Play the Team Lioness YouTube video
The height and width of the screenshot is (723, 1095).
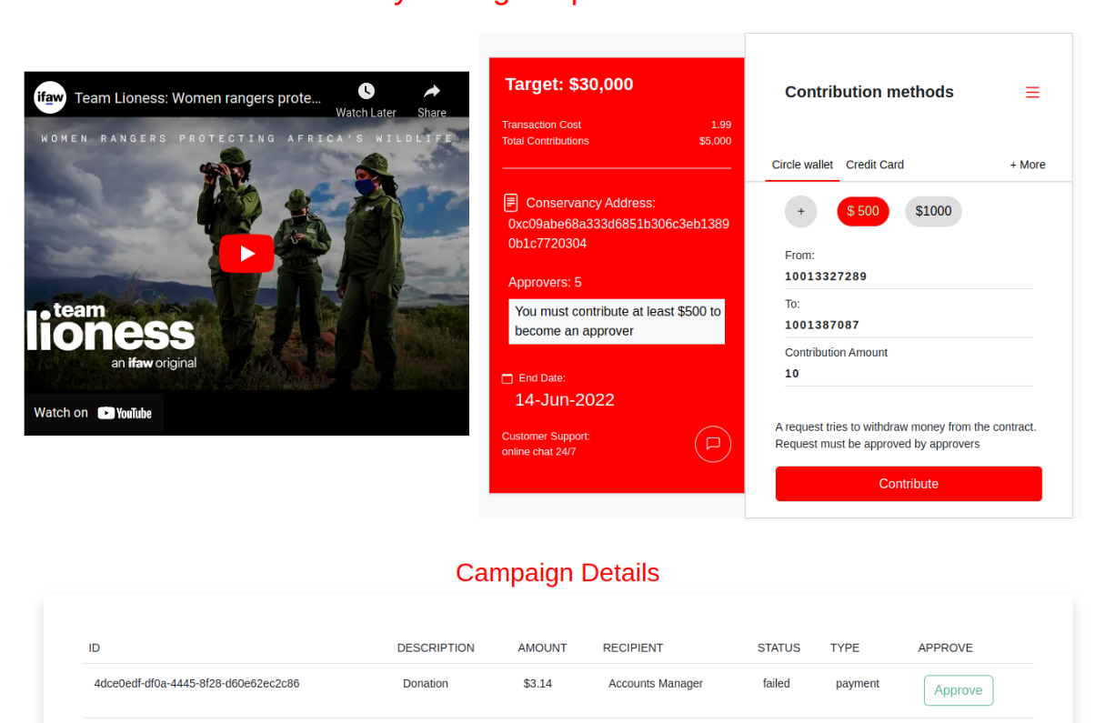[246, 254]
